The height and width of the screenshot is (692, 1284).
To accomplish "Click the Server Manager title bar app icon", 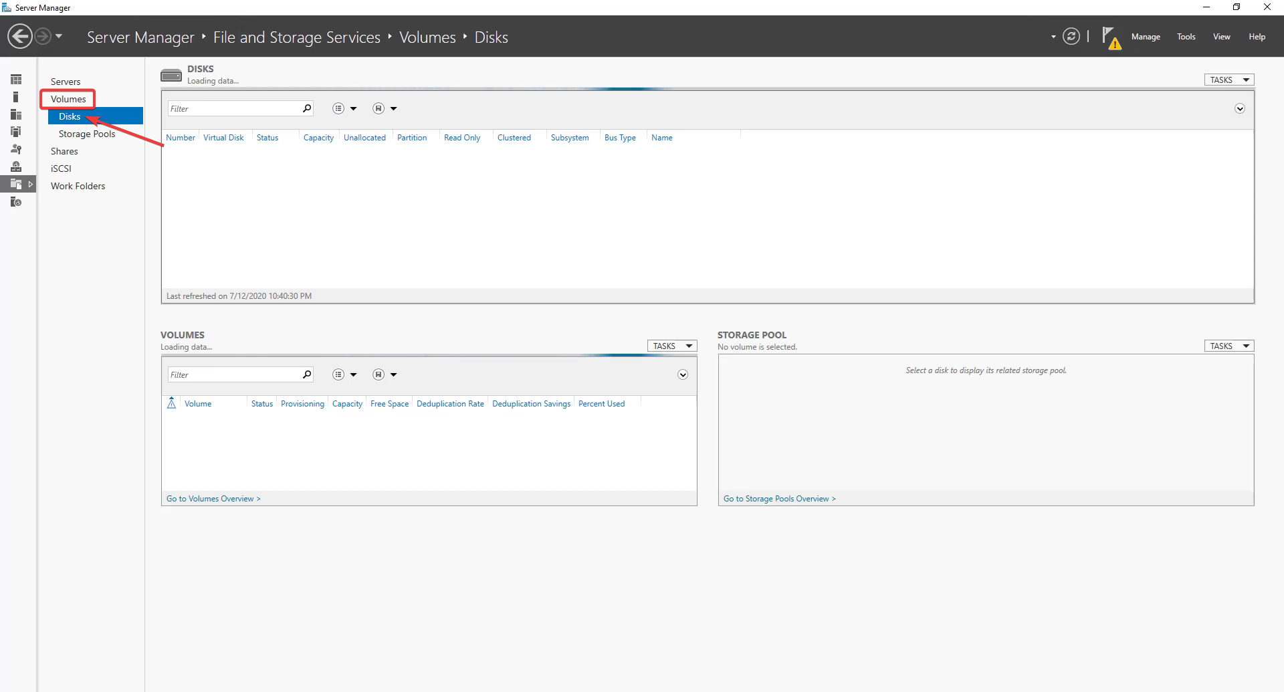I will [7, 7].
